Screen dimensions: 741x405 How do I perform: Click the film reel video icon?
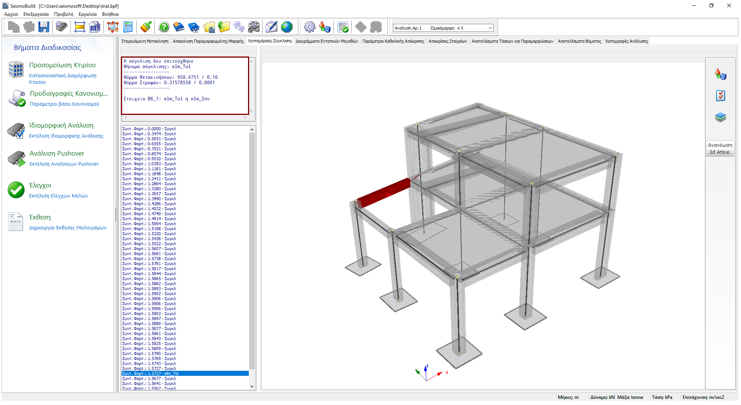[254, 27]
